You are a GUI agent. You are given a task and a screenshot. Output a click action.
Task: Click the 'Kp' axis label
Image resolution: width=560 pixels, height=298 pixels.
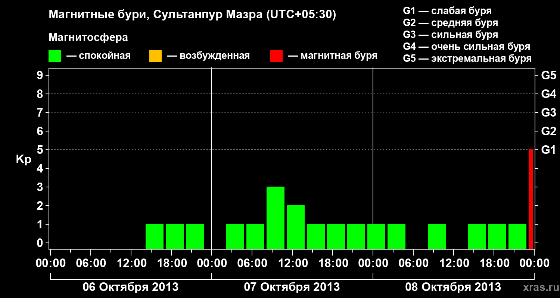(x=24, y=159)
